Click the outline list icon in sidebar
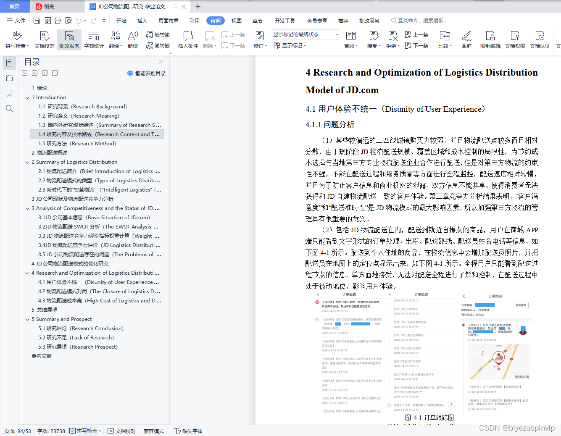 pos(9,63)
